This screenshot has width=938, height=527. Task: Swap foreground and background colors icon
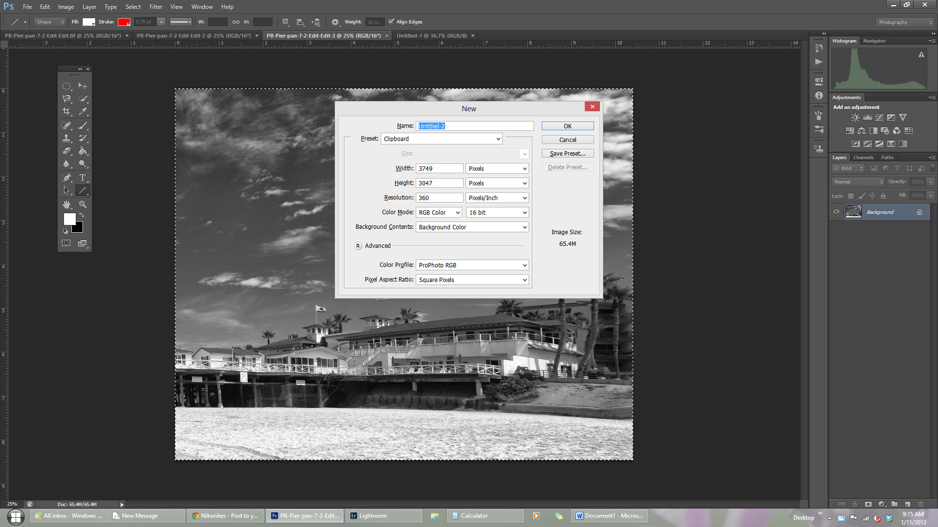coord(82,215)
